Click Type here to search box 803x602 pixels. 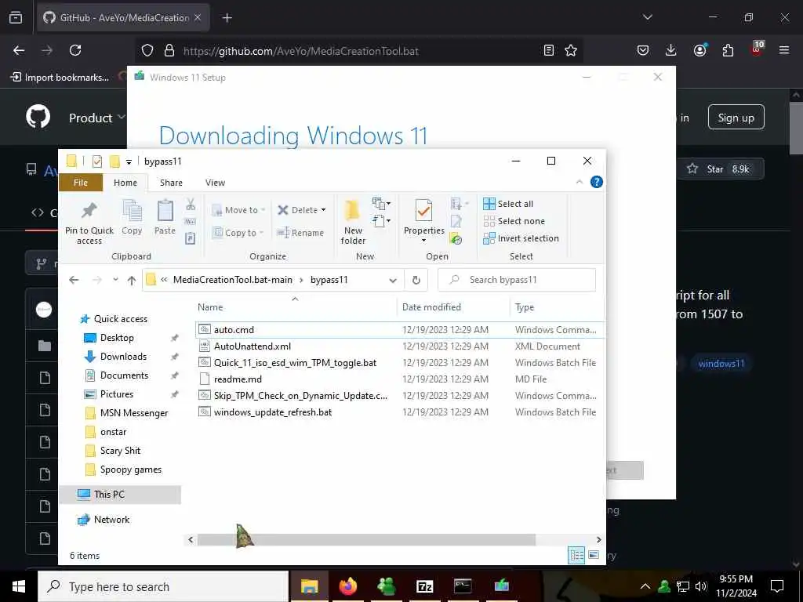(163, 586)
